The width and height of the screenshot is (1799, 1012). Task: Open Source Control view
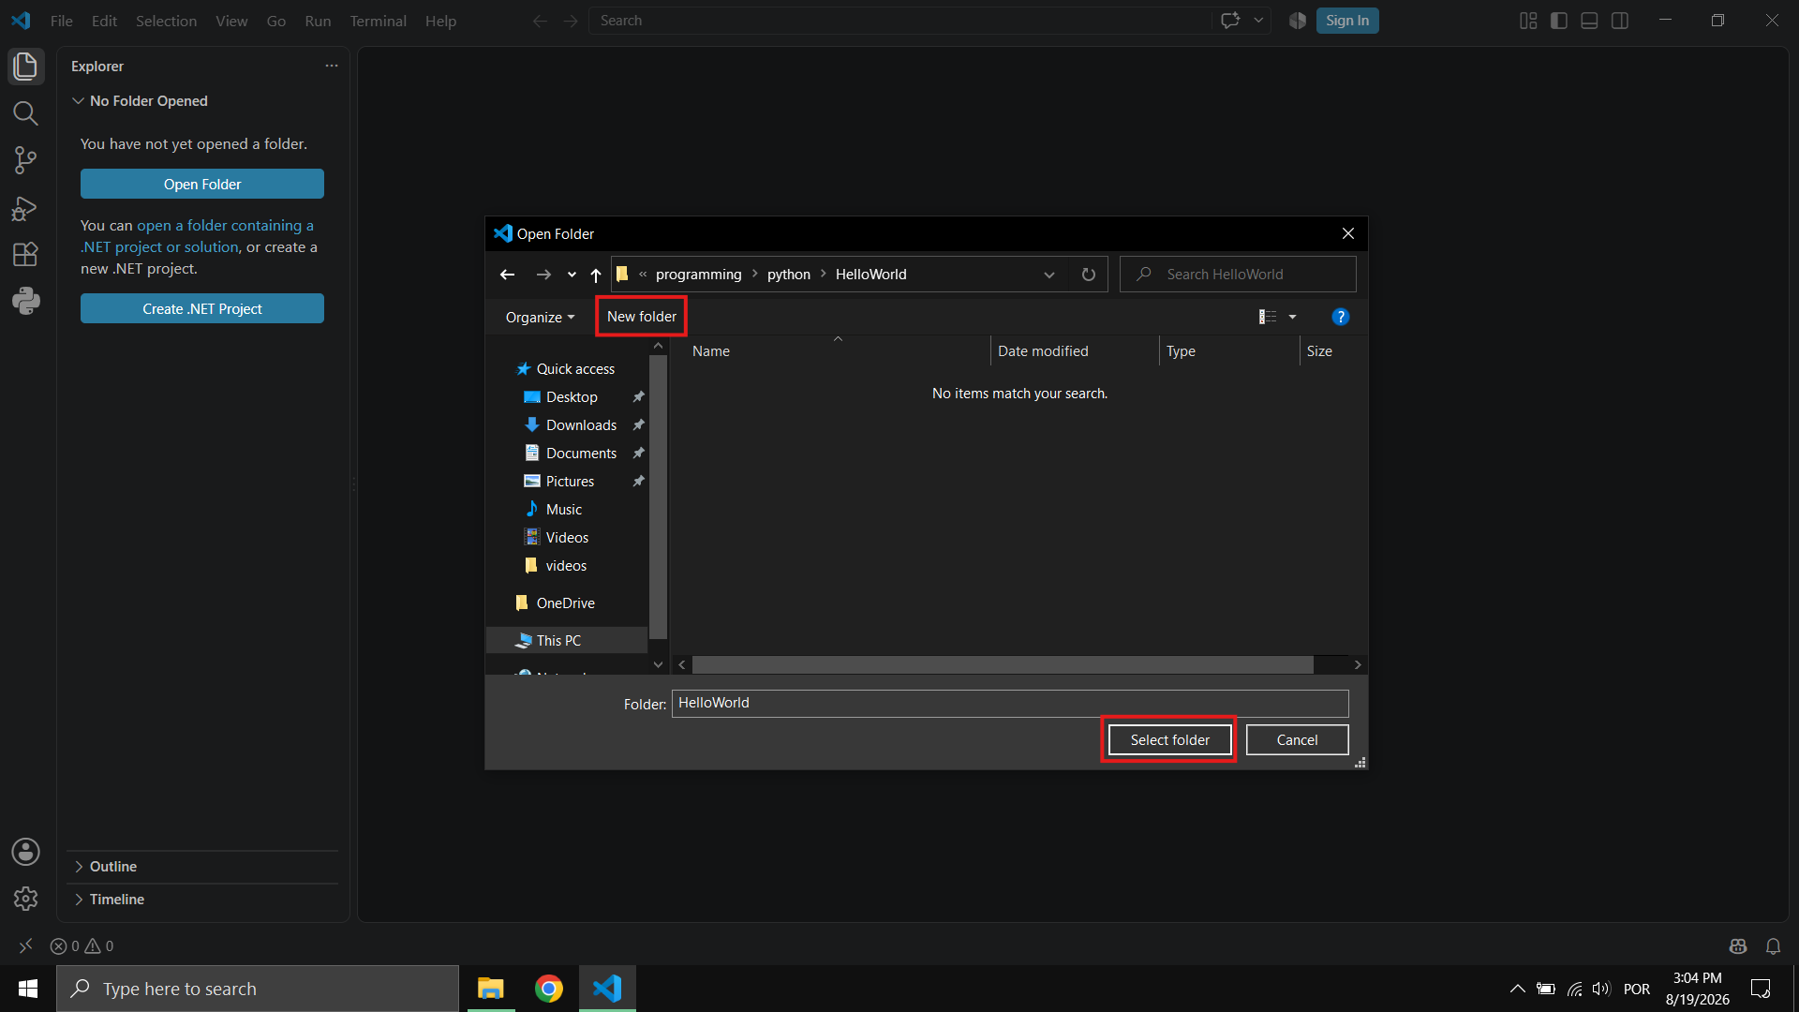coord(25,160)
